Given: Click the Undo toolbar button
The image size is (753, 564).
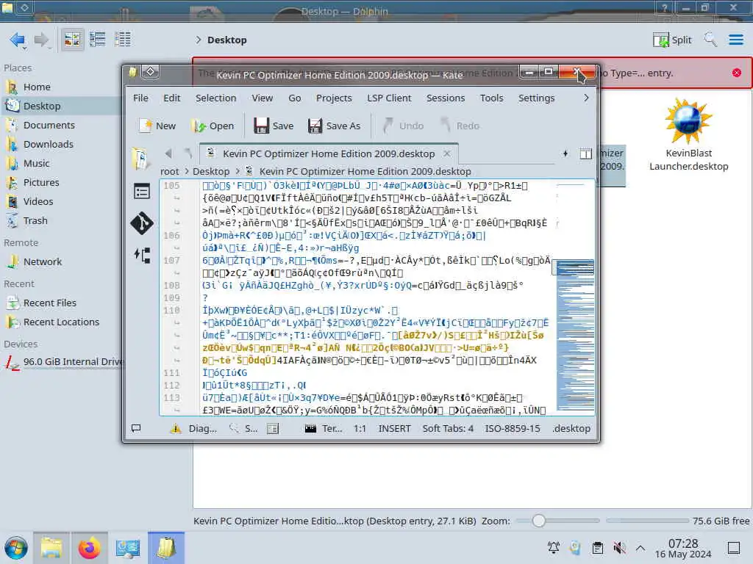Looking at the screenshot, I should tap(403, 126).
